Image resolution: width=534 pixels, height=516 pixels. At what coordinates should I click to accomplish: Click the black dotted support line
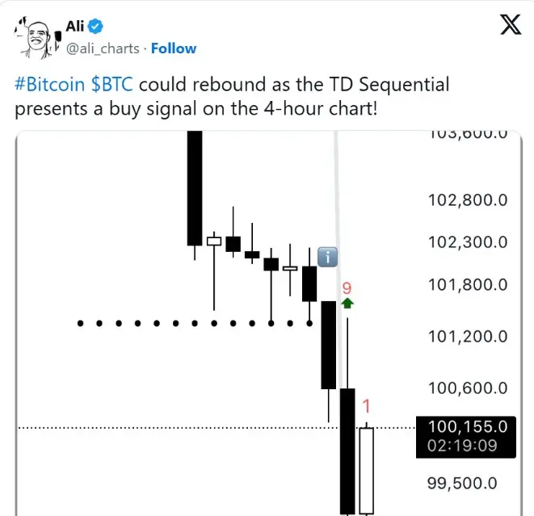[x=194, y=324]
